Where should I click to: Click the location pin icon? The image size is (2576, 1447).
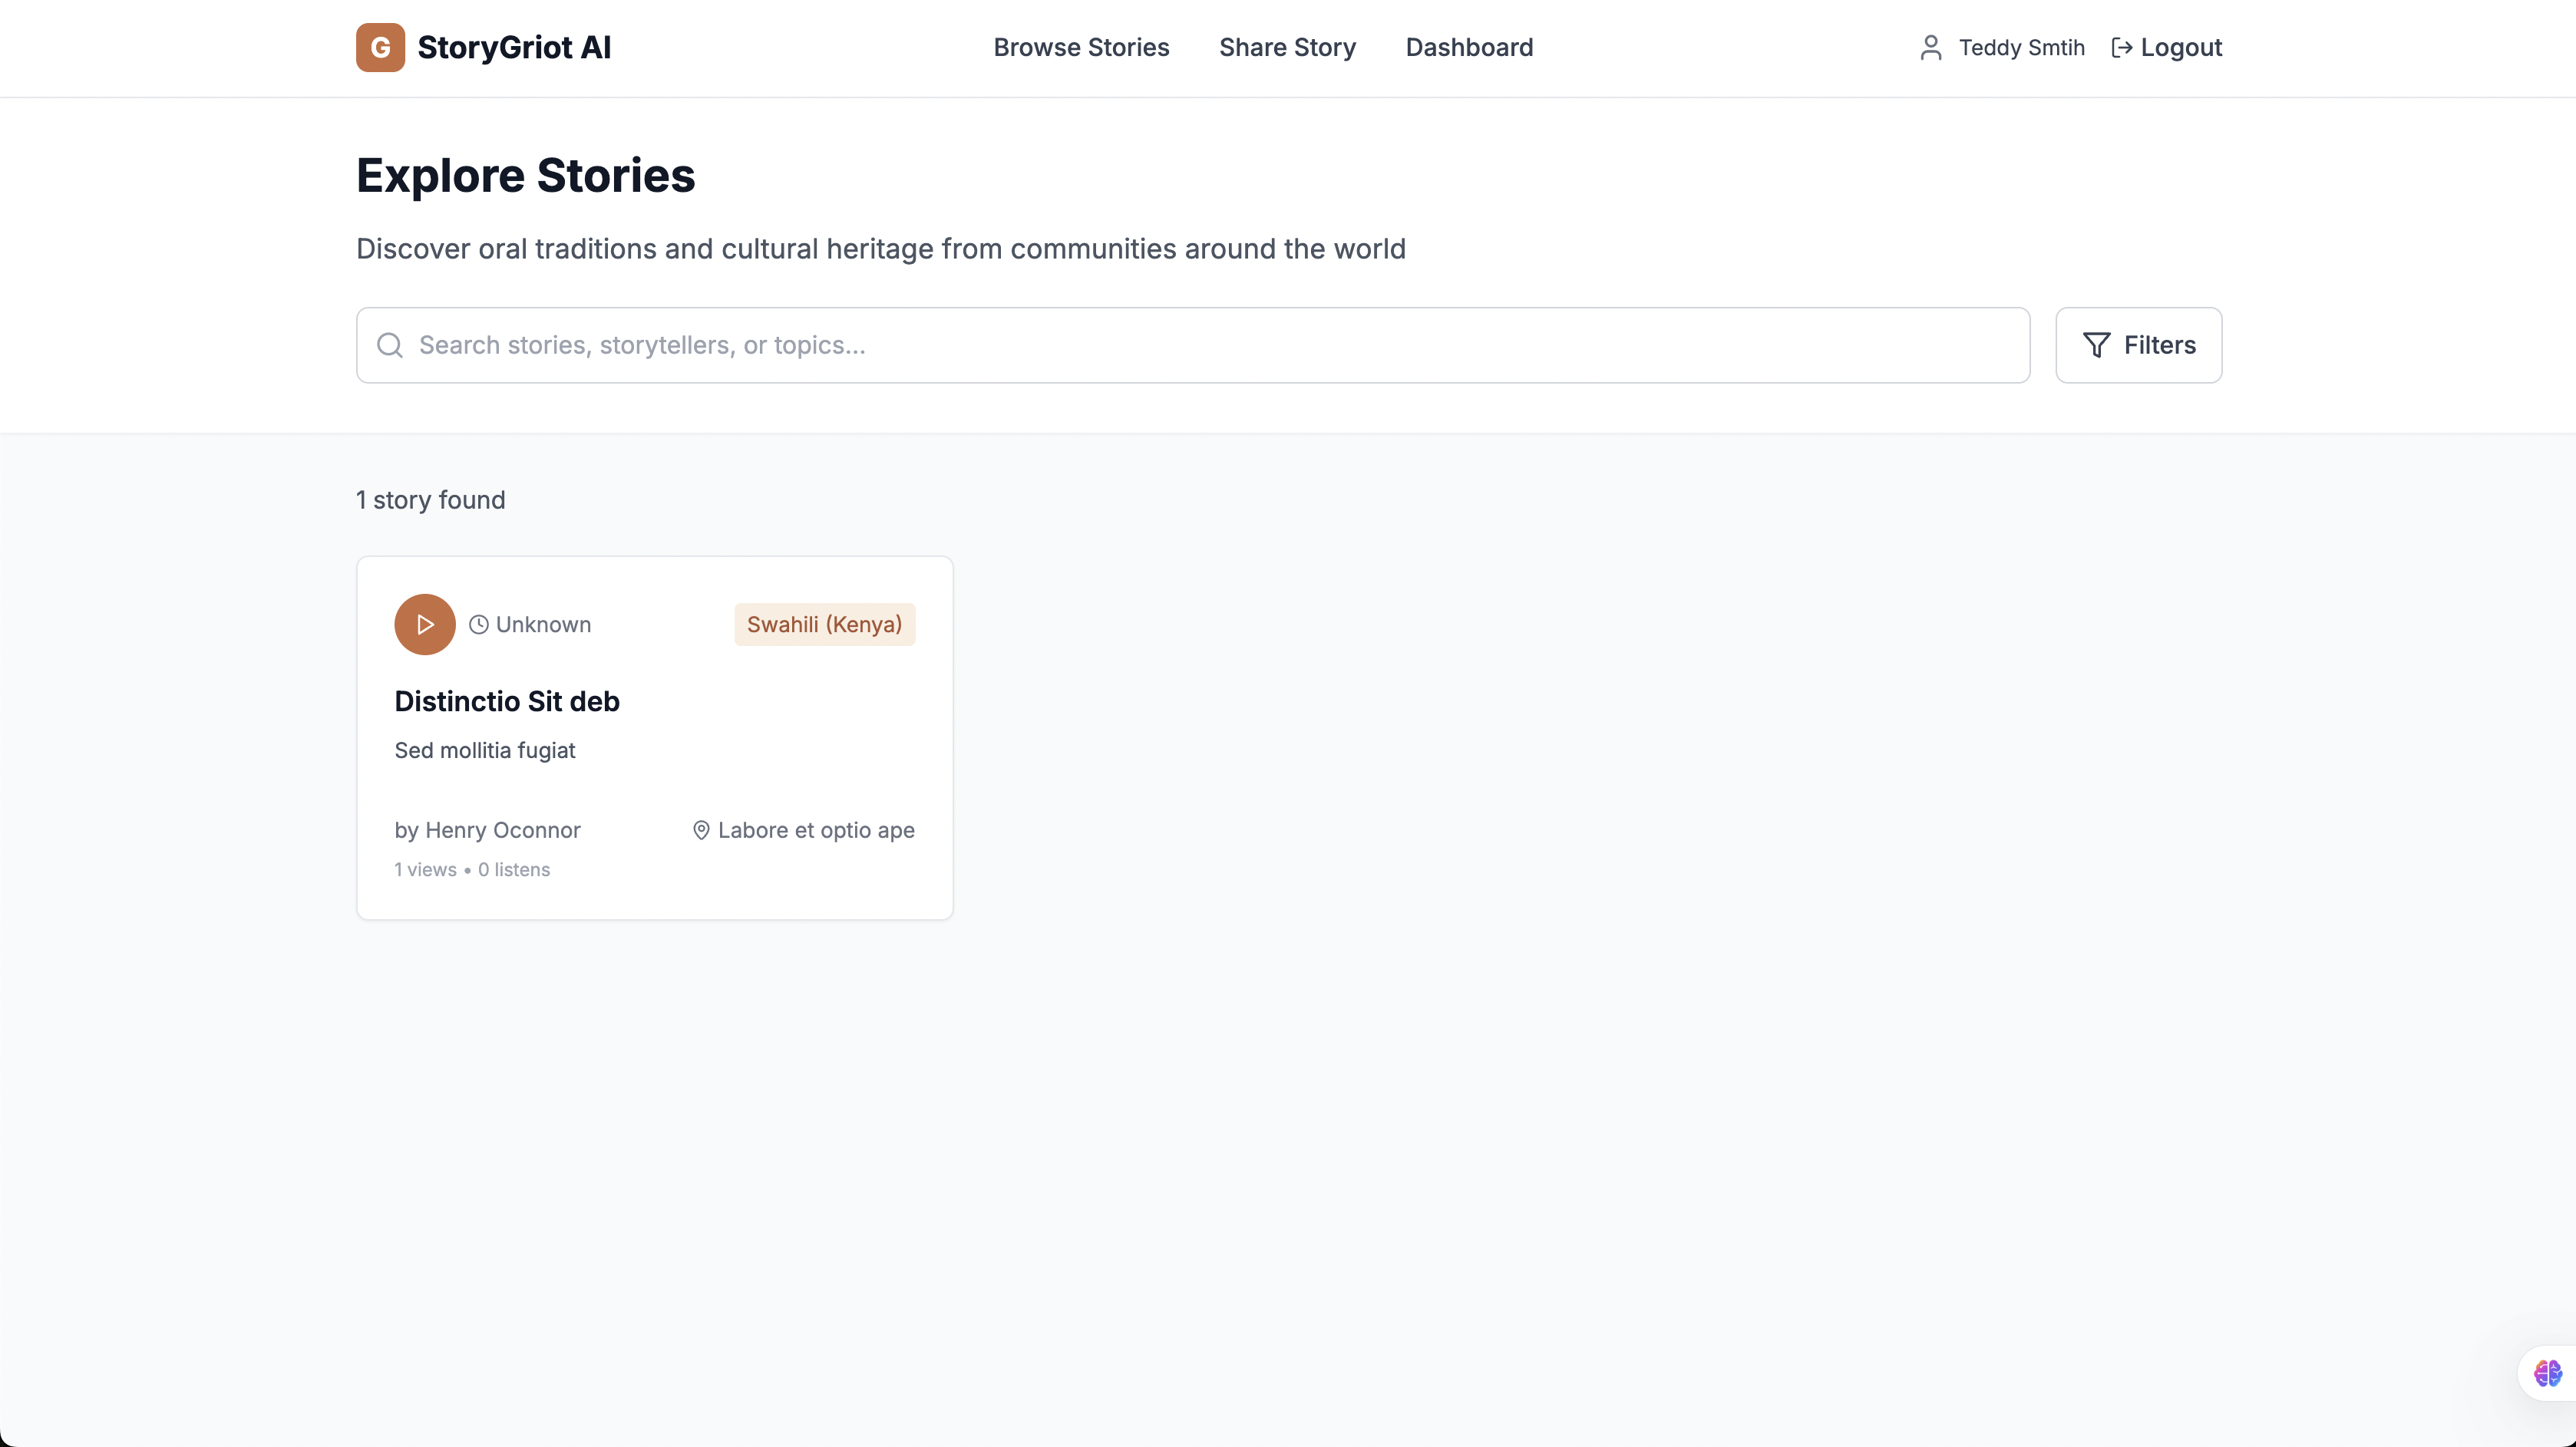(701, 830)
